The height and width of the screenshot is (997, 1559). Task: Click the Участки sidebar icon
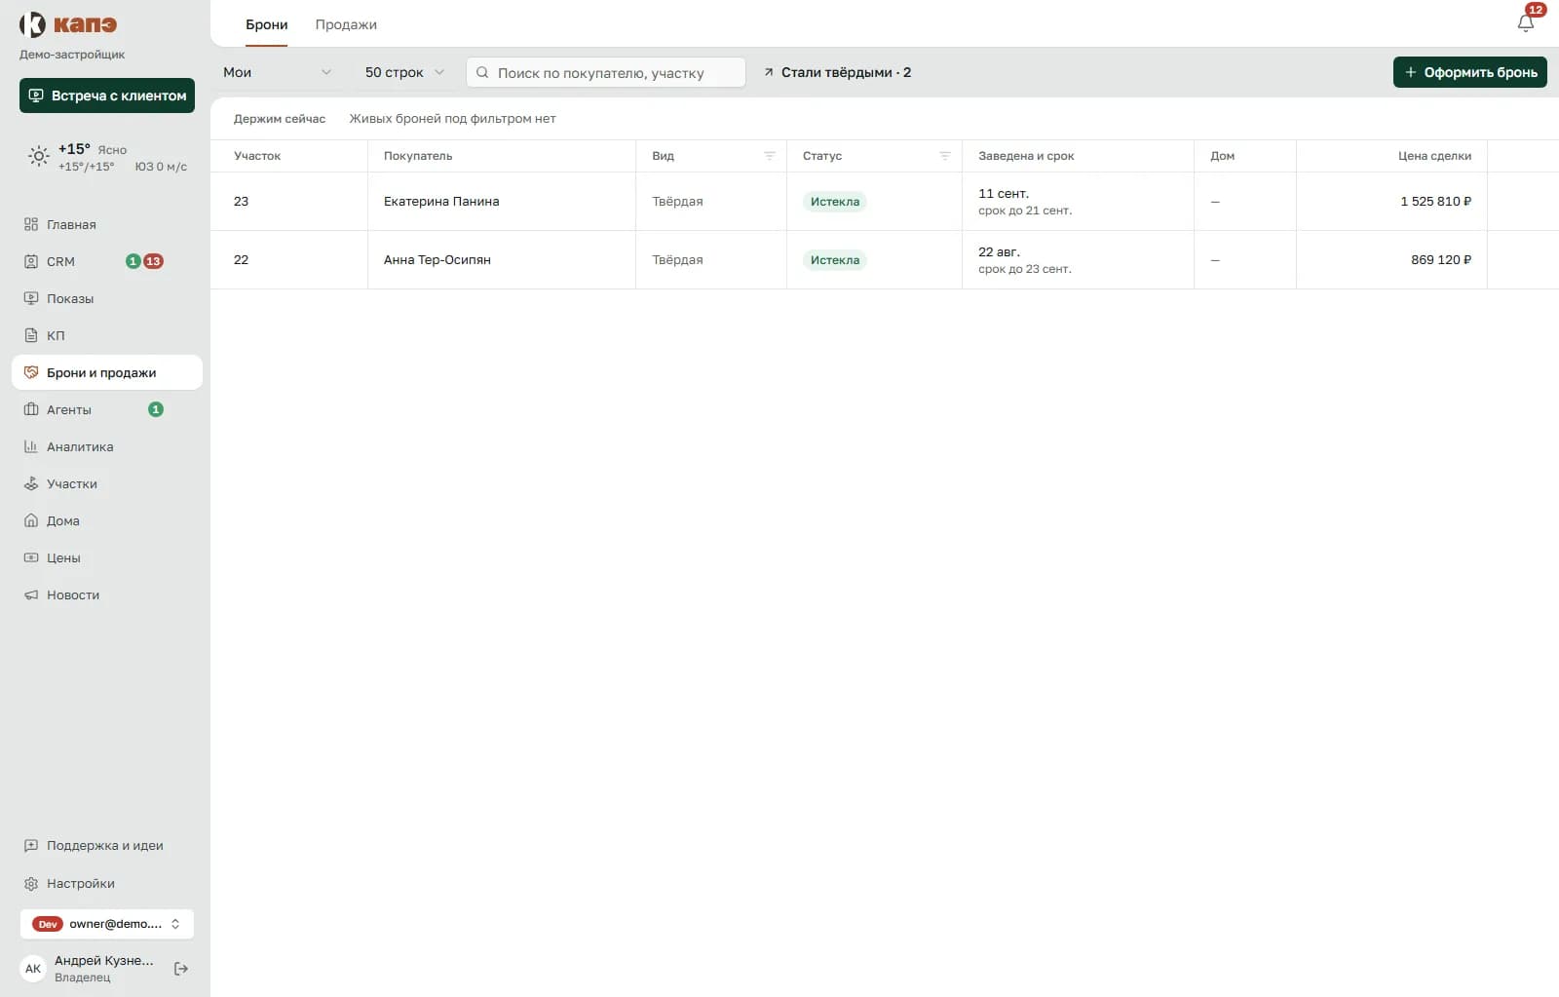(31, 483)
